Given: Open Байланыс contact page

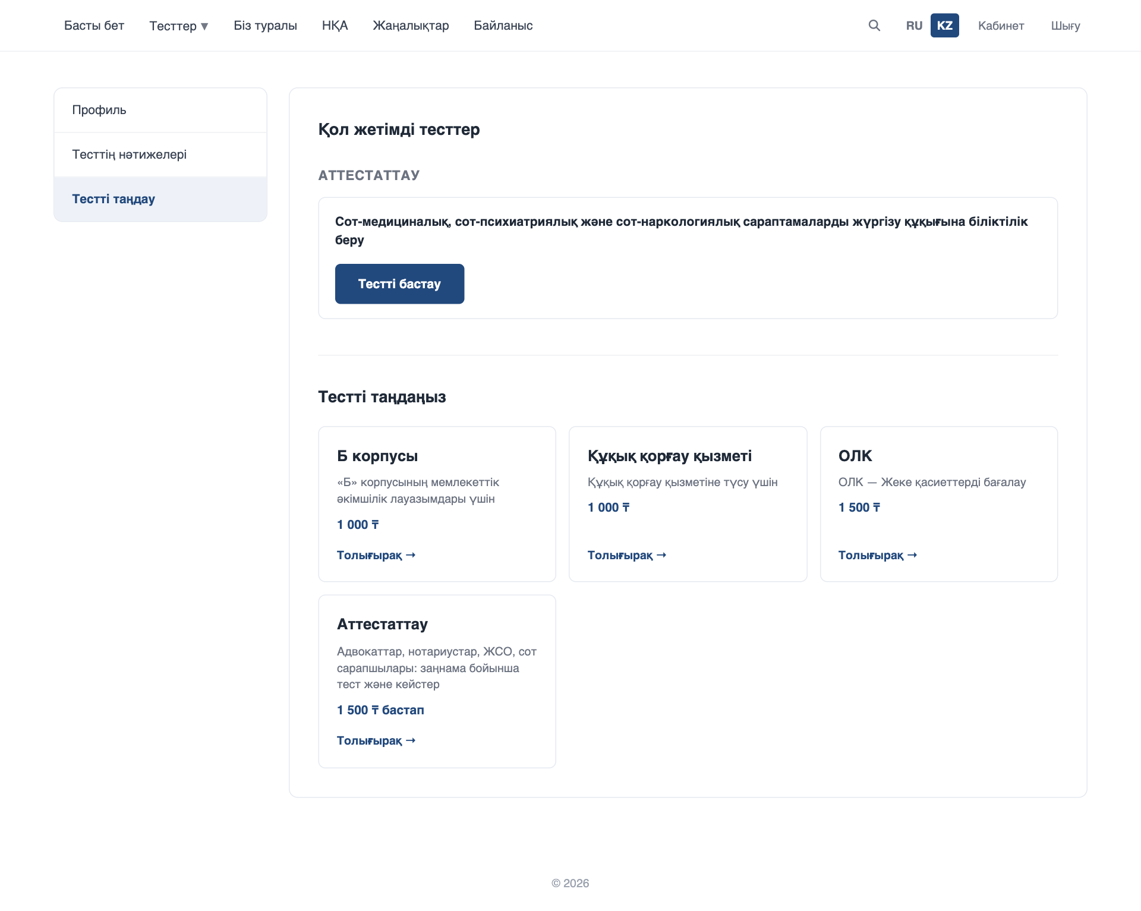Looking at the screenshot, I should click(x=503, y=26).
